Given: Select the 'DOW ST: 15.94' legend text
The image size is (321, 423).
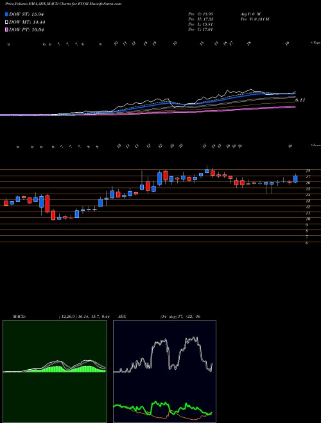Looking at the screenshot, I should (x=26, y=14).
